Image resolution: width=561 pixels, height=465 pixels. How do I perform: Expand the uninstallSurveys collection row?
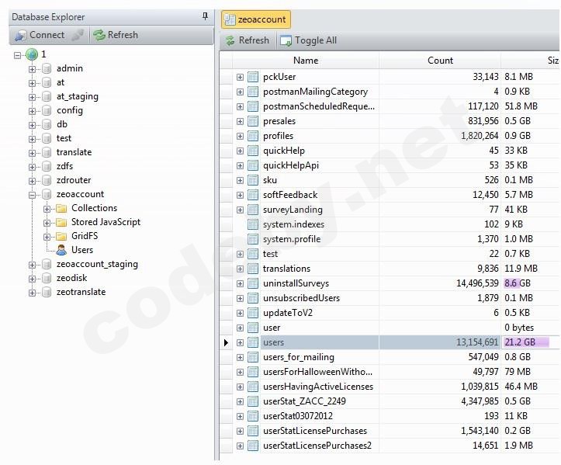coord(240,284)
